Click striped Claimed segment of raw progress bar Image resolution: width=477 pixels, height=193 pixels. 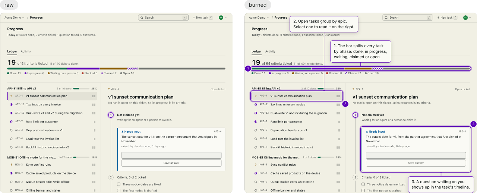(133, 69)
